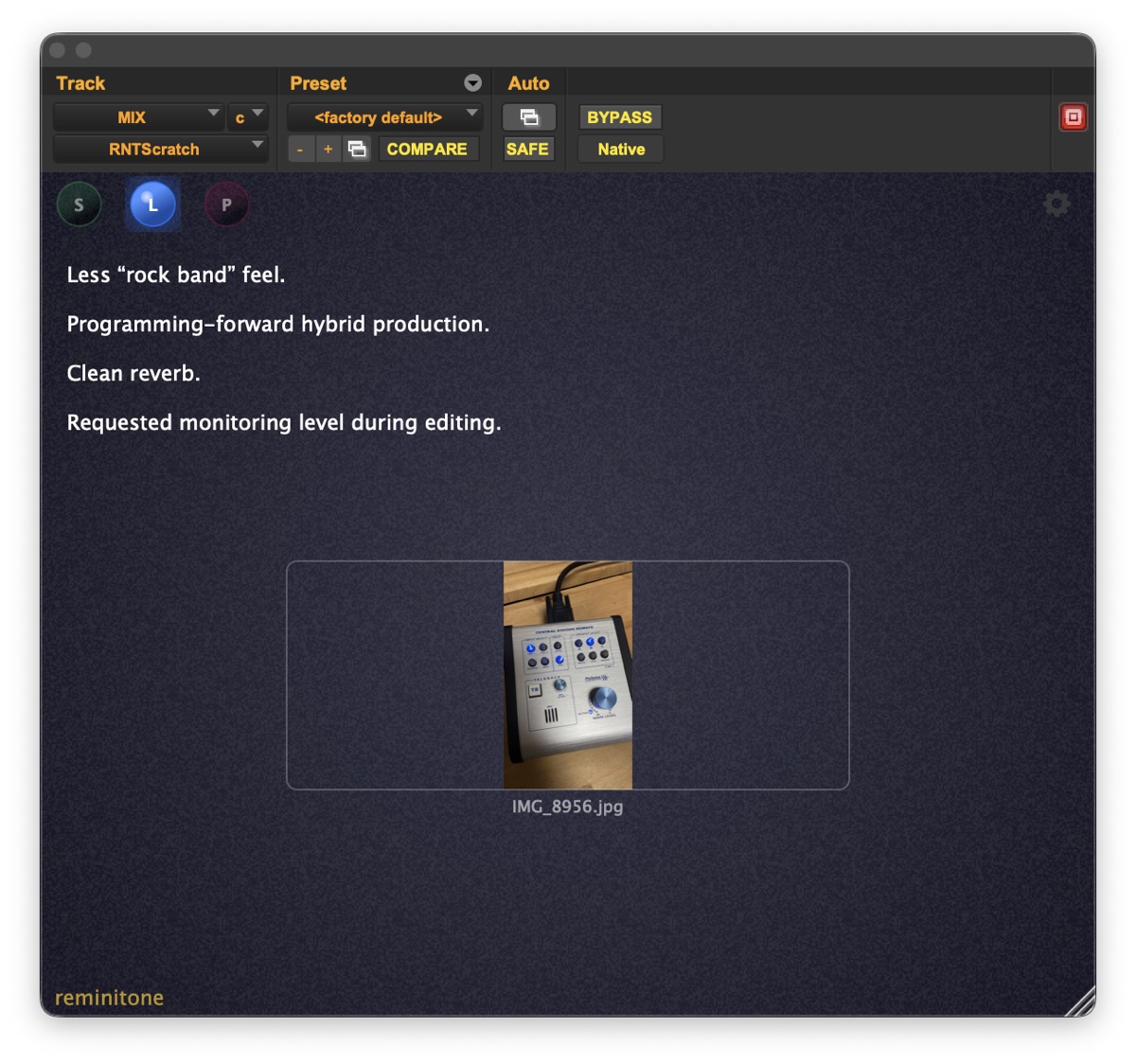Click the copy settings icon beside plus

357,149
